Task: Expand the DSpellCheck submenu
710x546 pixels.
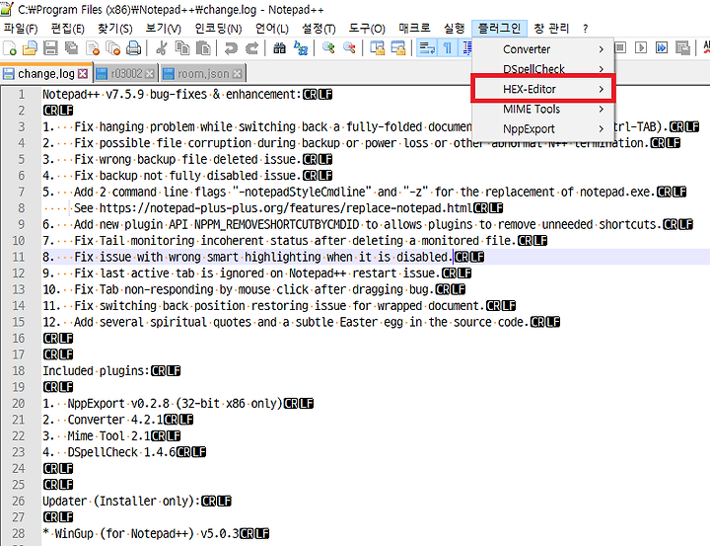Action: [543, 69]
